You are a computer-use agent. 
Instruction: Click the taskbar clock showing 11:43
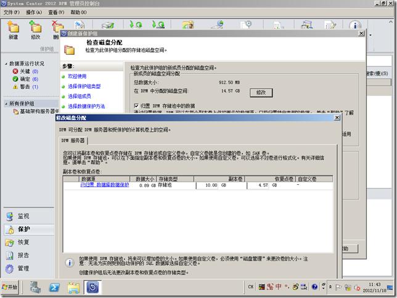(x=374, y=288)
